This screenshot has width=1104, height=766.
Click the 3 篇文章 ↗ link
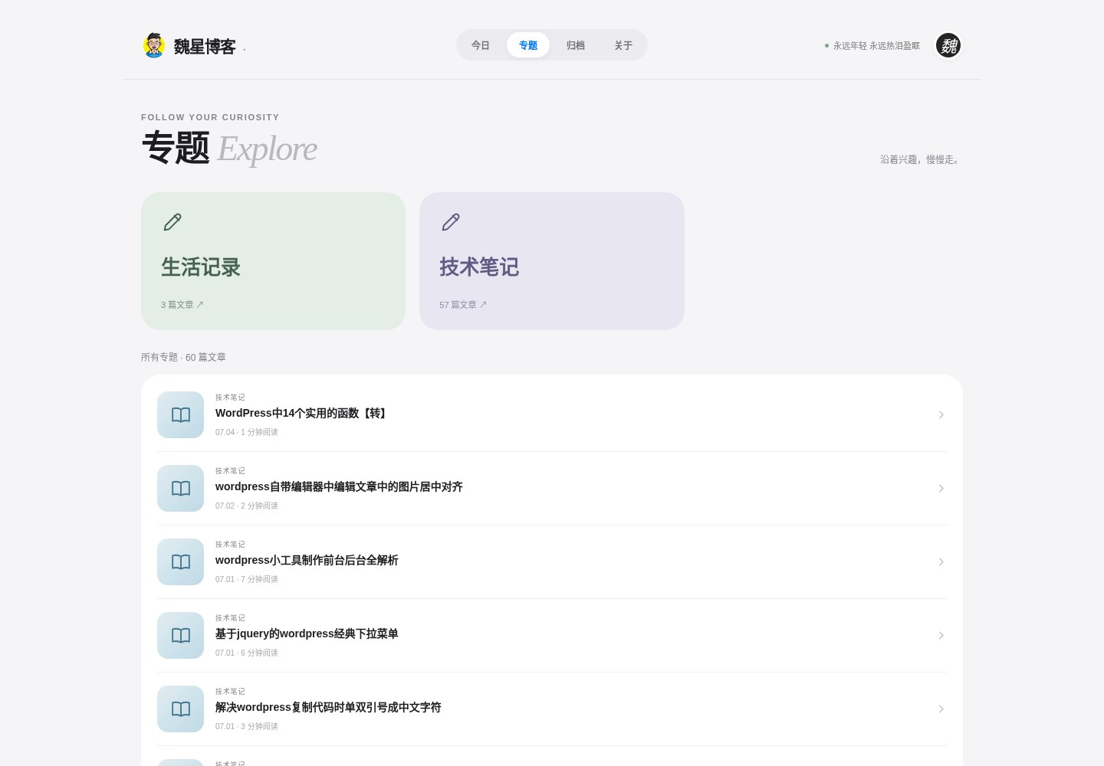(182, 305)
